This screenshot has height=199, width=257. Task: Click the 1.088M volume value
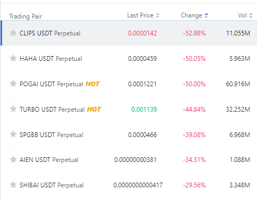click(240, 160)
